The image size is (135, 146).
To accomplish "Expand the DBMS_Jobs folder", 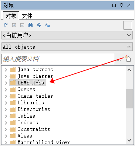I will click(x=6, y=83).
